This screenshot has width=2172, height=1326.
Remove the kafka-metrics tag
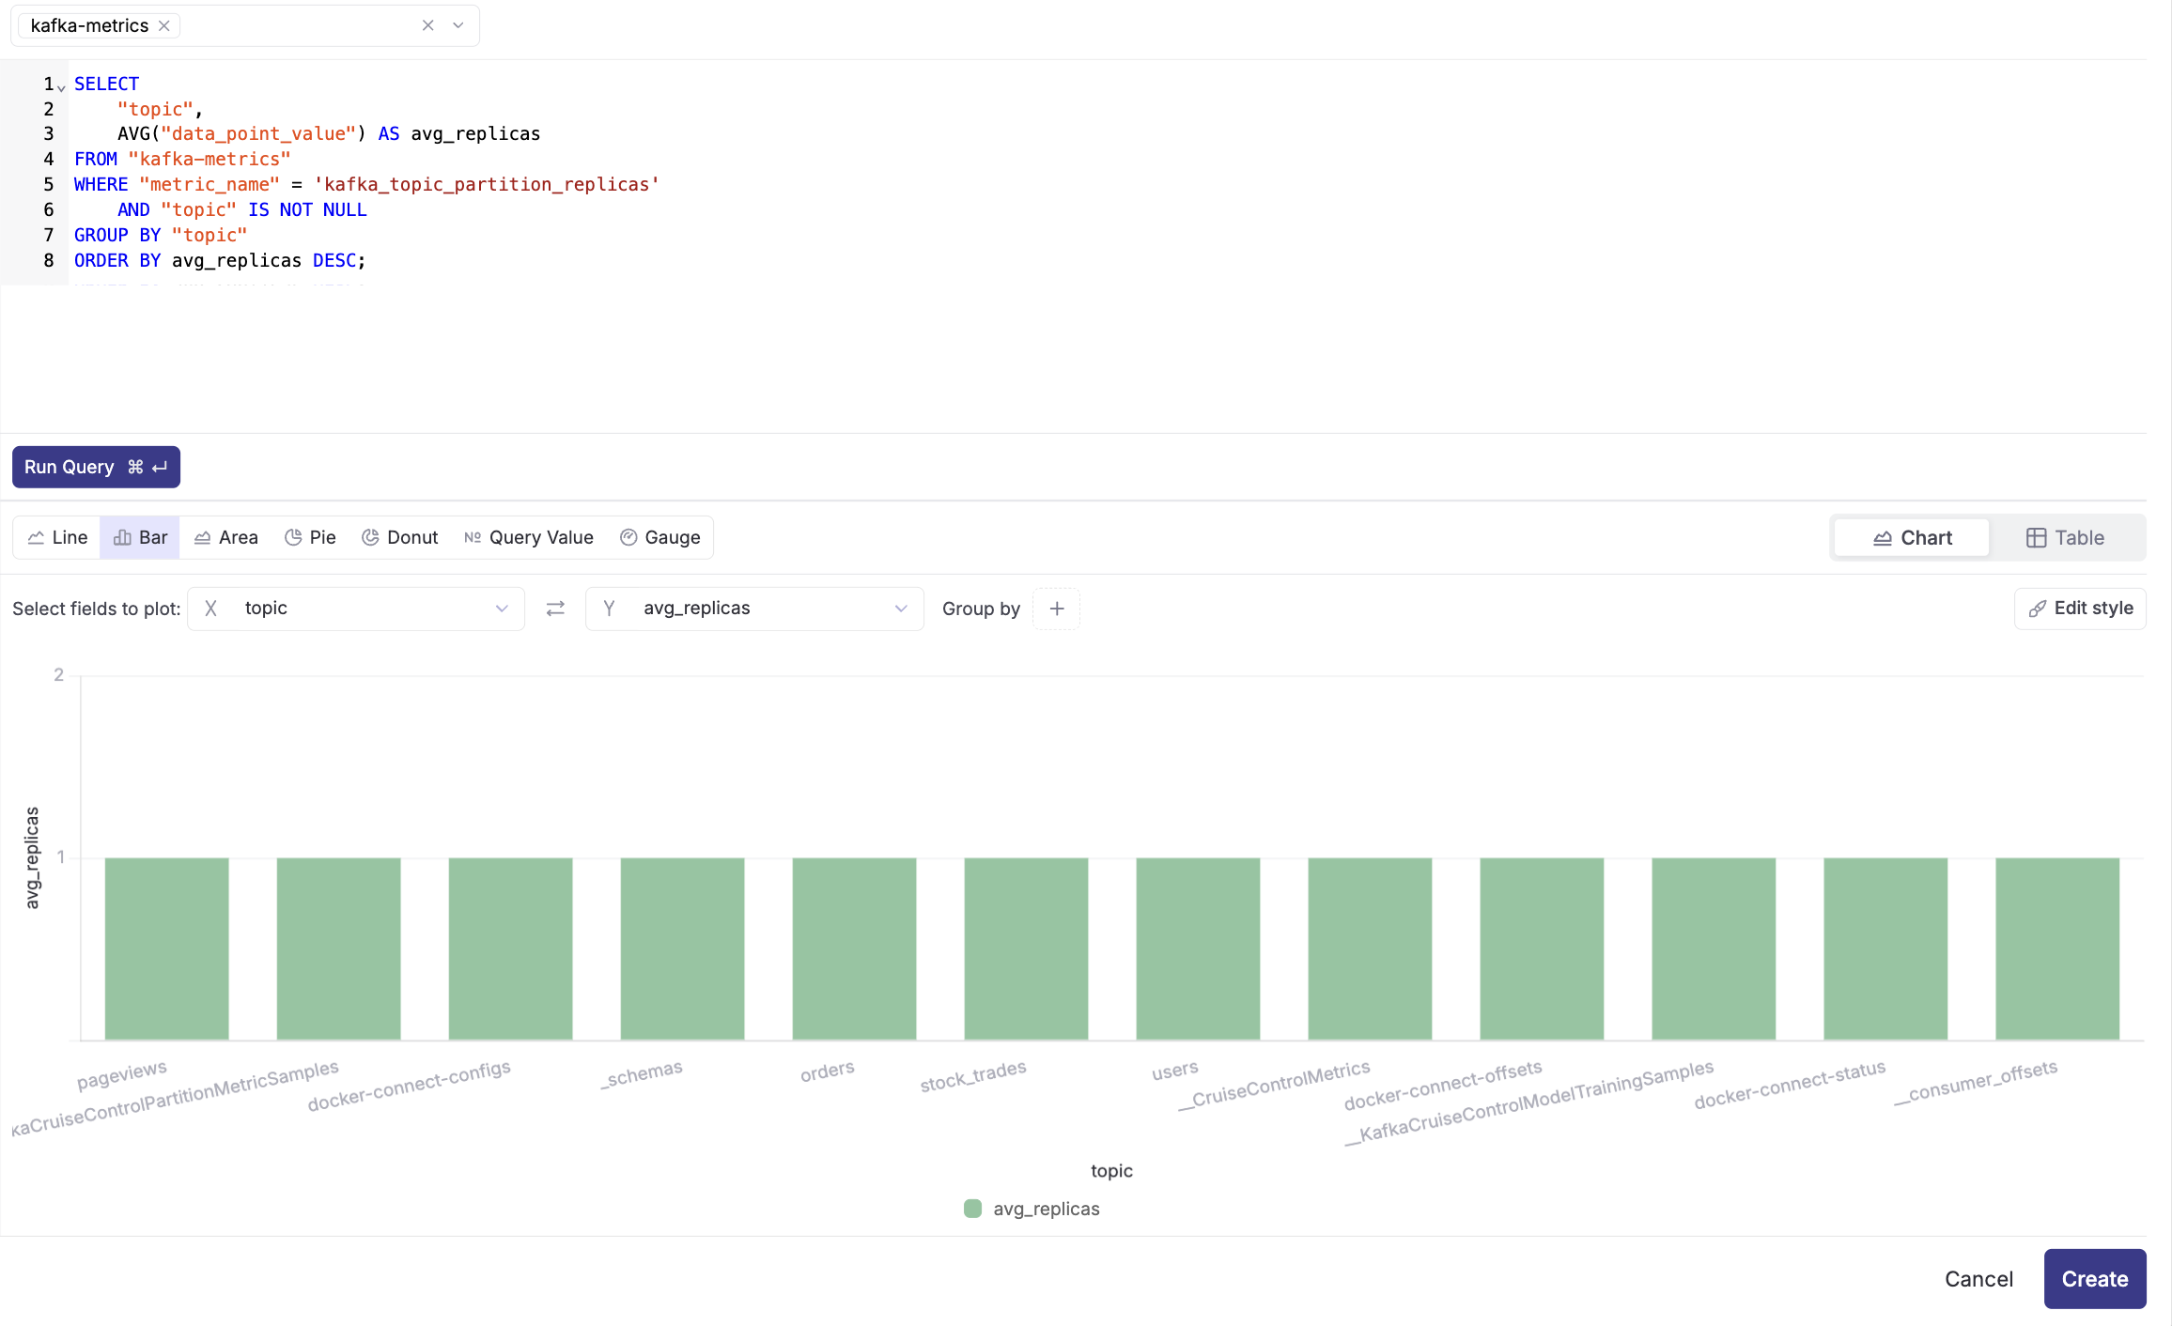tap(164, 25)
